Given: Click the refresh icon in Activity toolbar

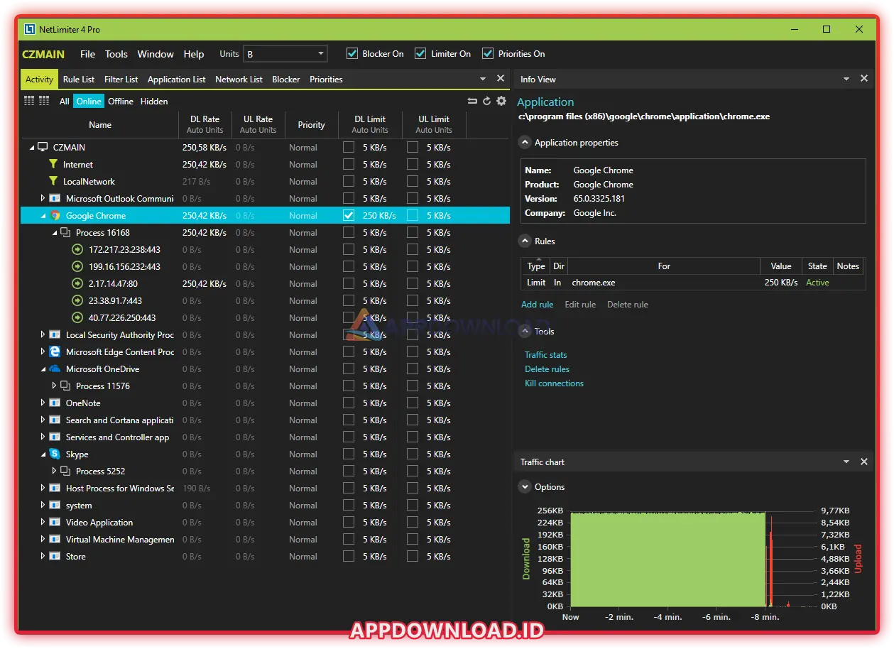Looking at the screenshot, I should click(x=487, y=101).
